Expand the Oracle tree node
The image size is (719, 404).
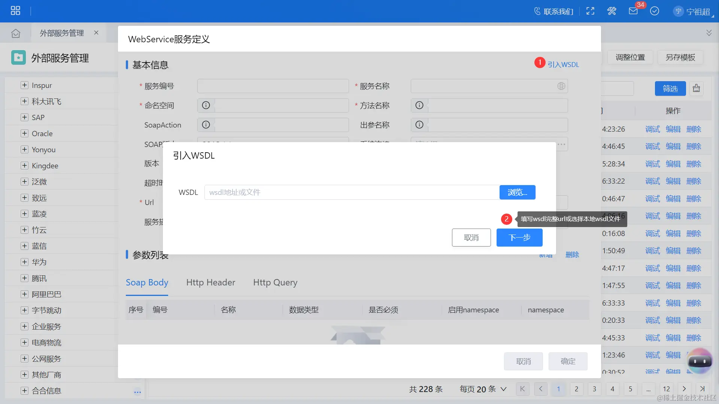point(24,134)
